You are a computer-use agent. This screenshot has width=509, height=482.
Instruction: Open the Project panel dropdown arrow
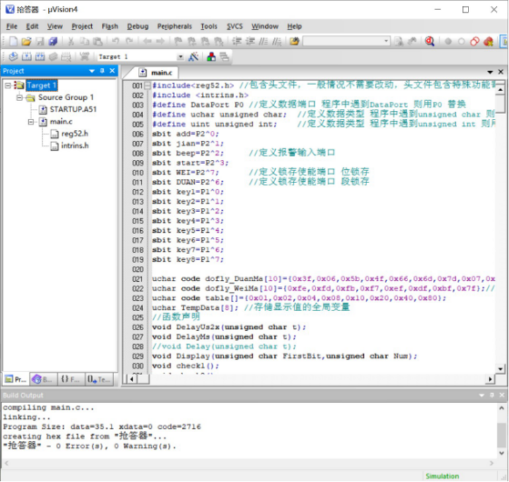coord(92,71)
